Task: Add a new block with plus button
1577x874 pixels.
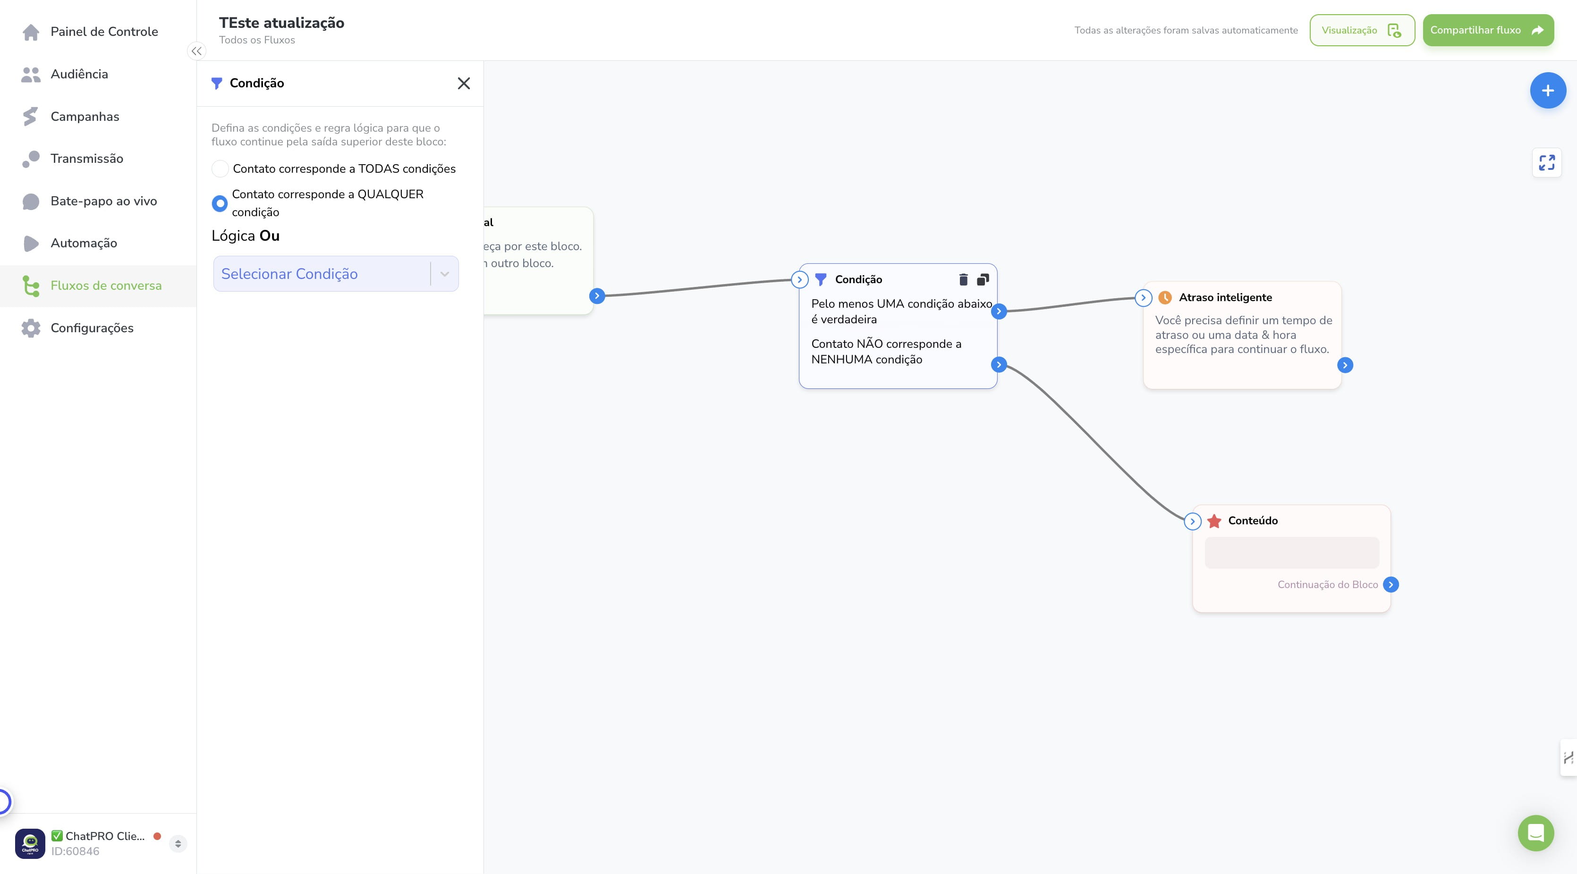Action: click(x=1548, y=91)
